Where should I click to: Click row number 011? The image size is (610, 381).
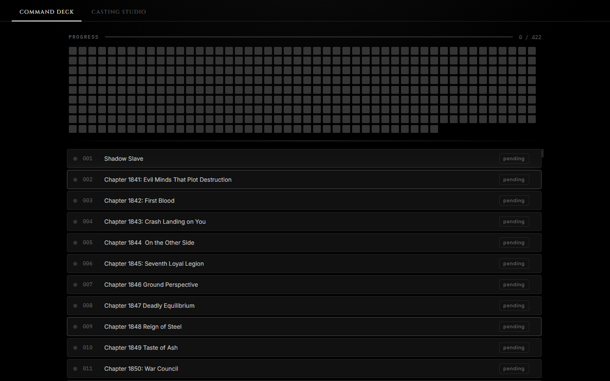(87, 369)
